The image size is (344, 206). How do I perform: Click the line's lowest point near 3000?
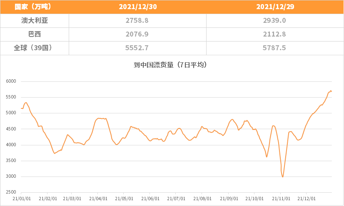(282, 177)
